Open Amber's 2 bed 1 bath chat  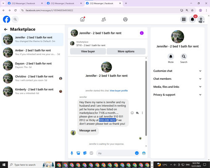click(32, 52)
